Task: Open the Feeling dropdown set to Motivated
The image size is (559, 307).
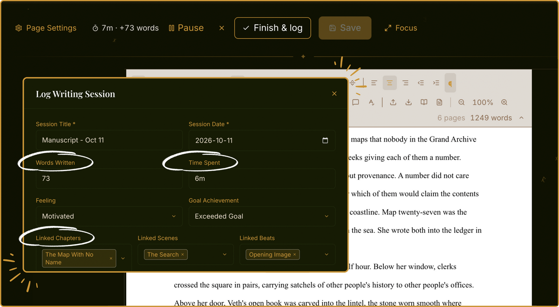Action: pyautogui.click(x=109, y=216)
